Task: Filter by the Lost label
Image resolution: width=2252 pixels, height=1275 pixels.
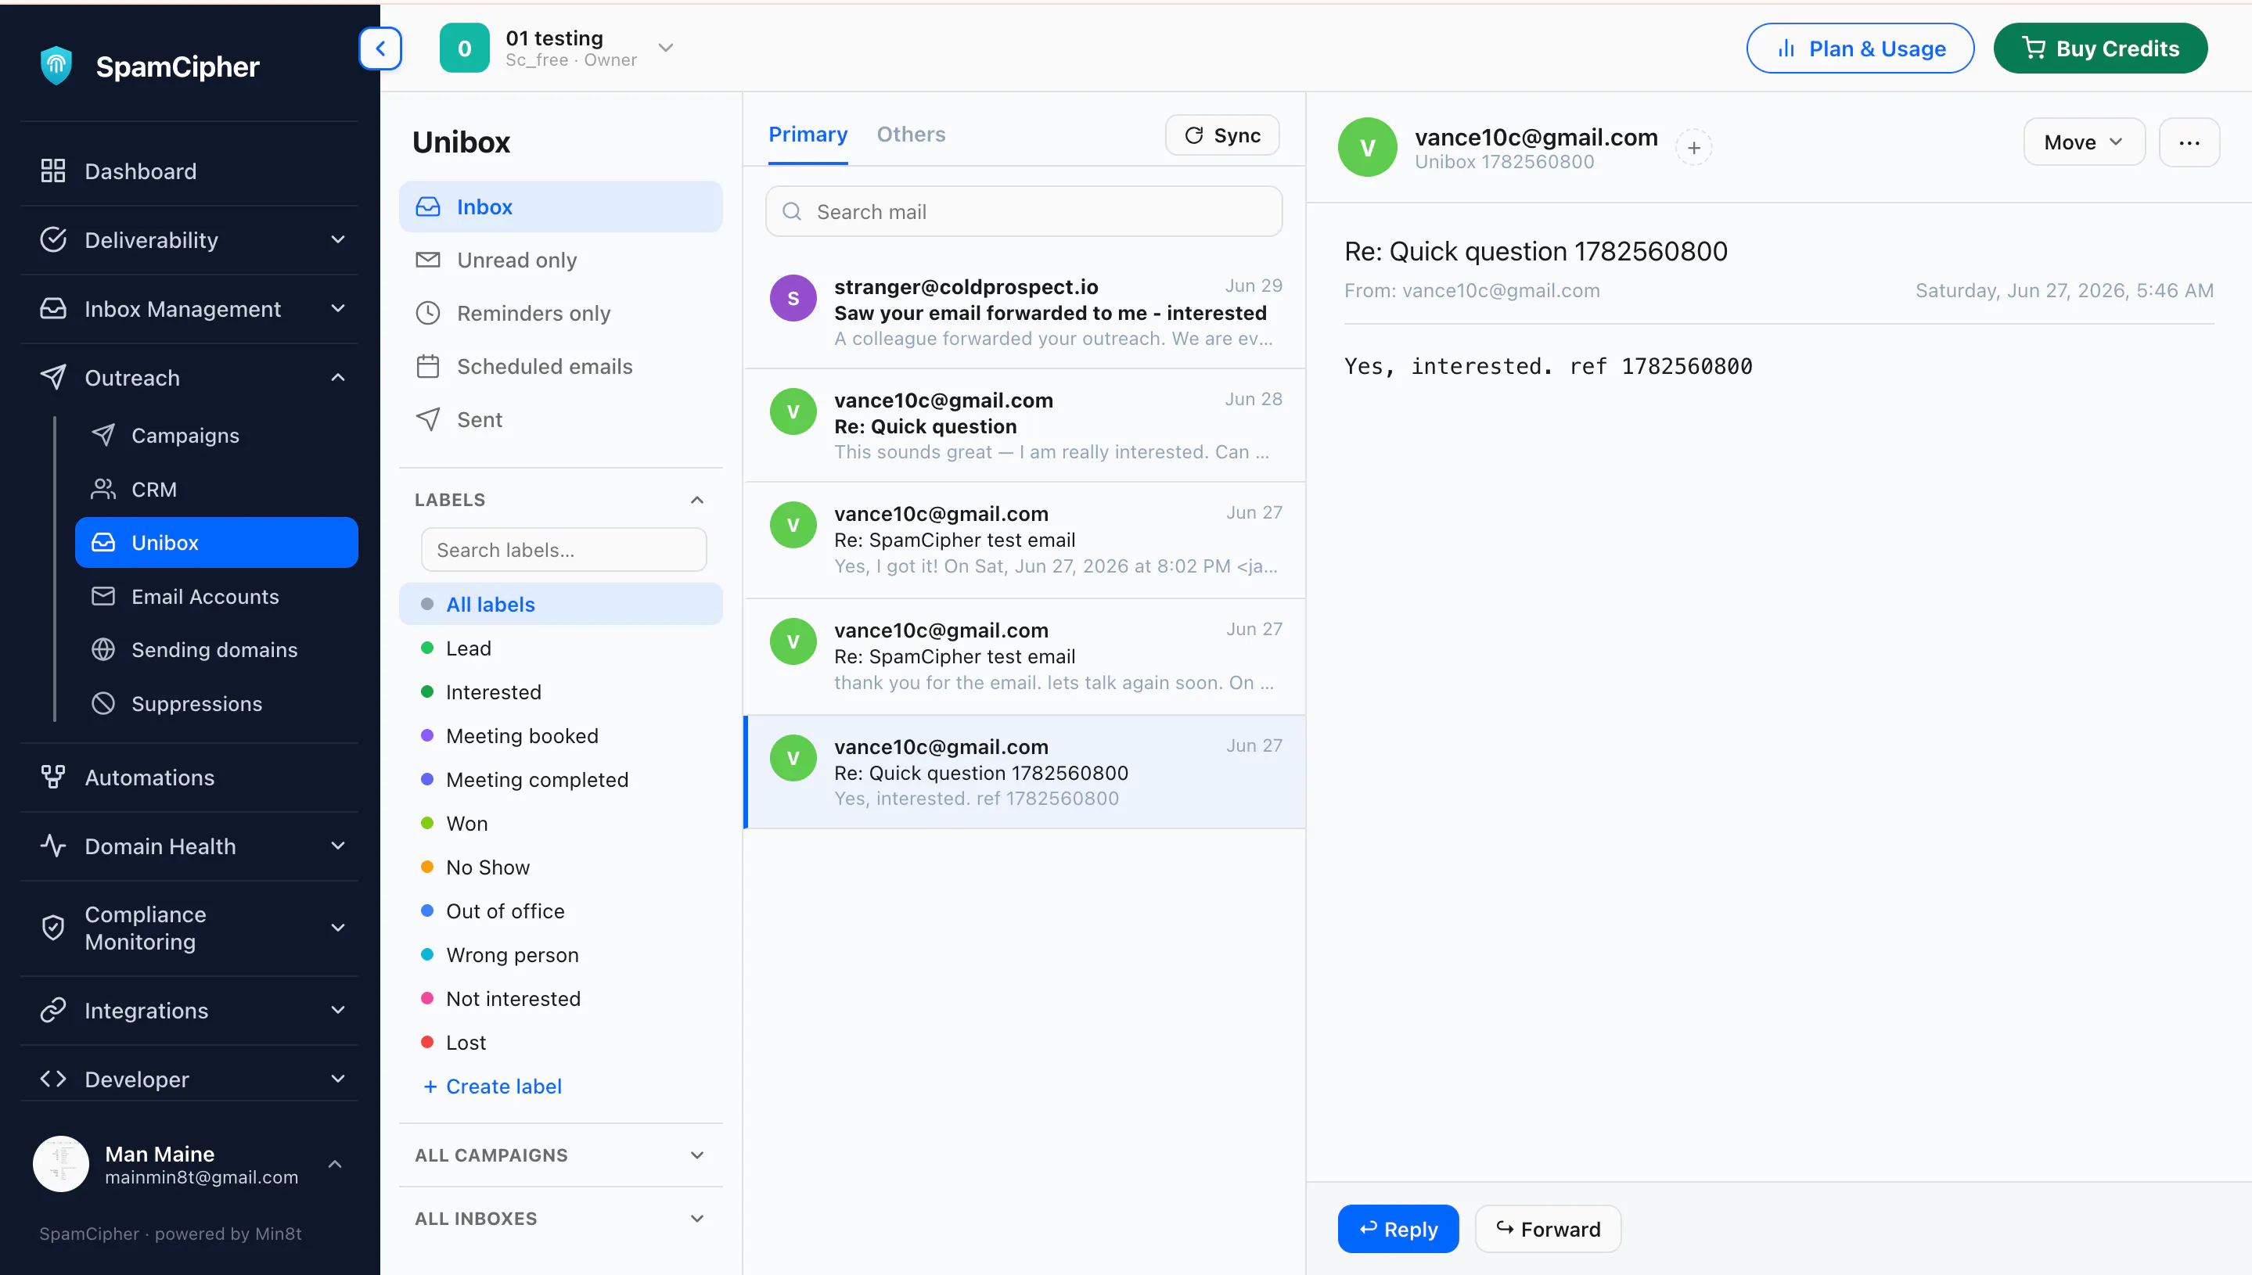Action: pos(560,1042)
